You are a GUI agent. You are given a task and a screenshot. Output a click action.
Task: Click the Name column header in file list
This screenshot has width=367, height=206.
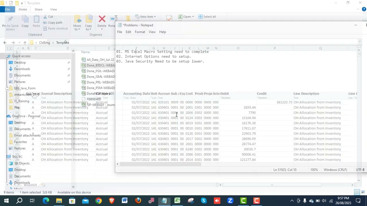(x=85, y=52)
